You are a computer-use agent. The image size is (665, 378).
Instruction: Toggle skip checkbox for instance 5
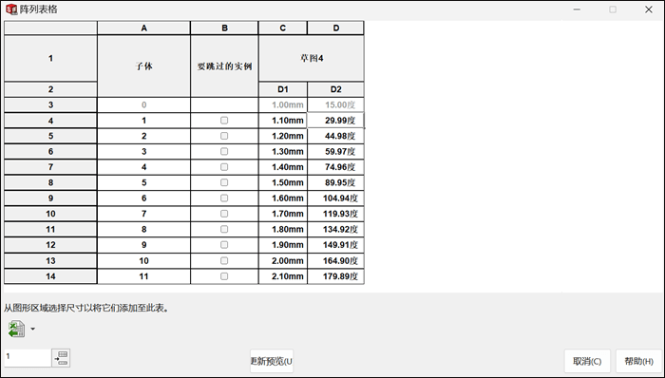tap(224, 182)
